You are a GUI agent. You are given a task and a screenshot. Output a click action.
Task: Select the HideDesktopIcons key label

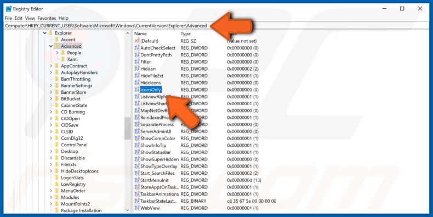point(79,171)
